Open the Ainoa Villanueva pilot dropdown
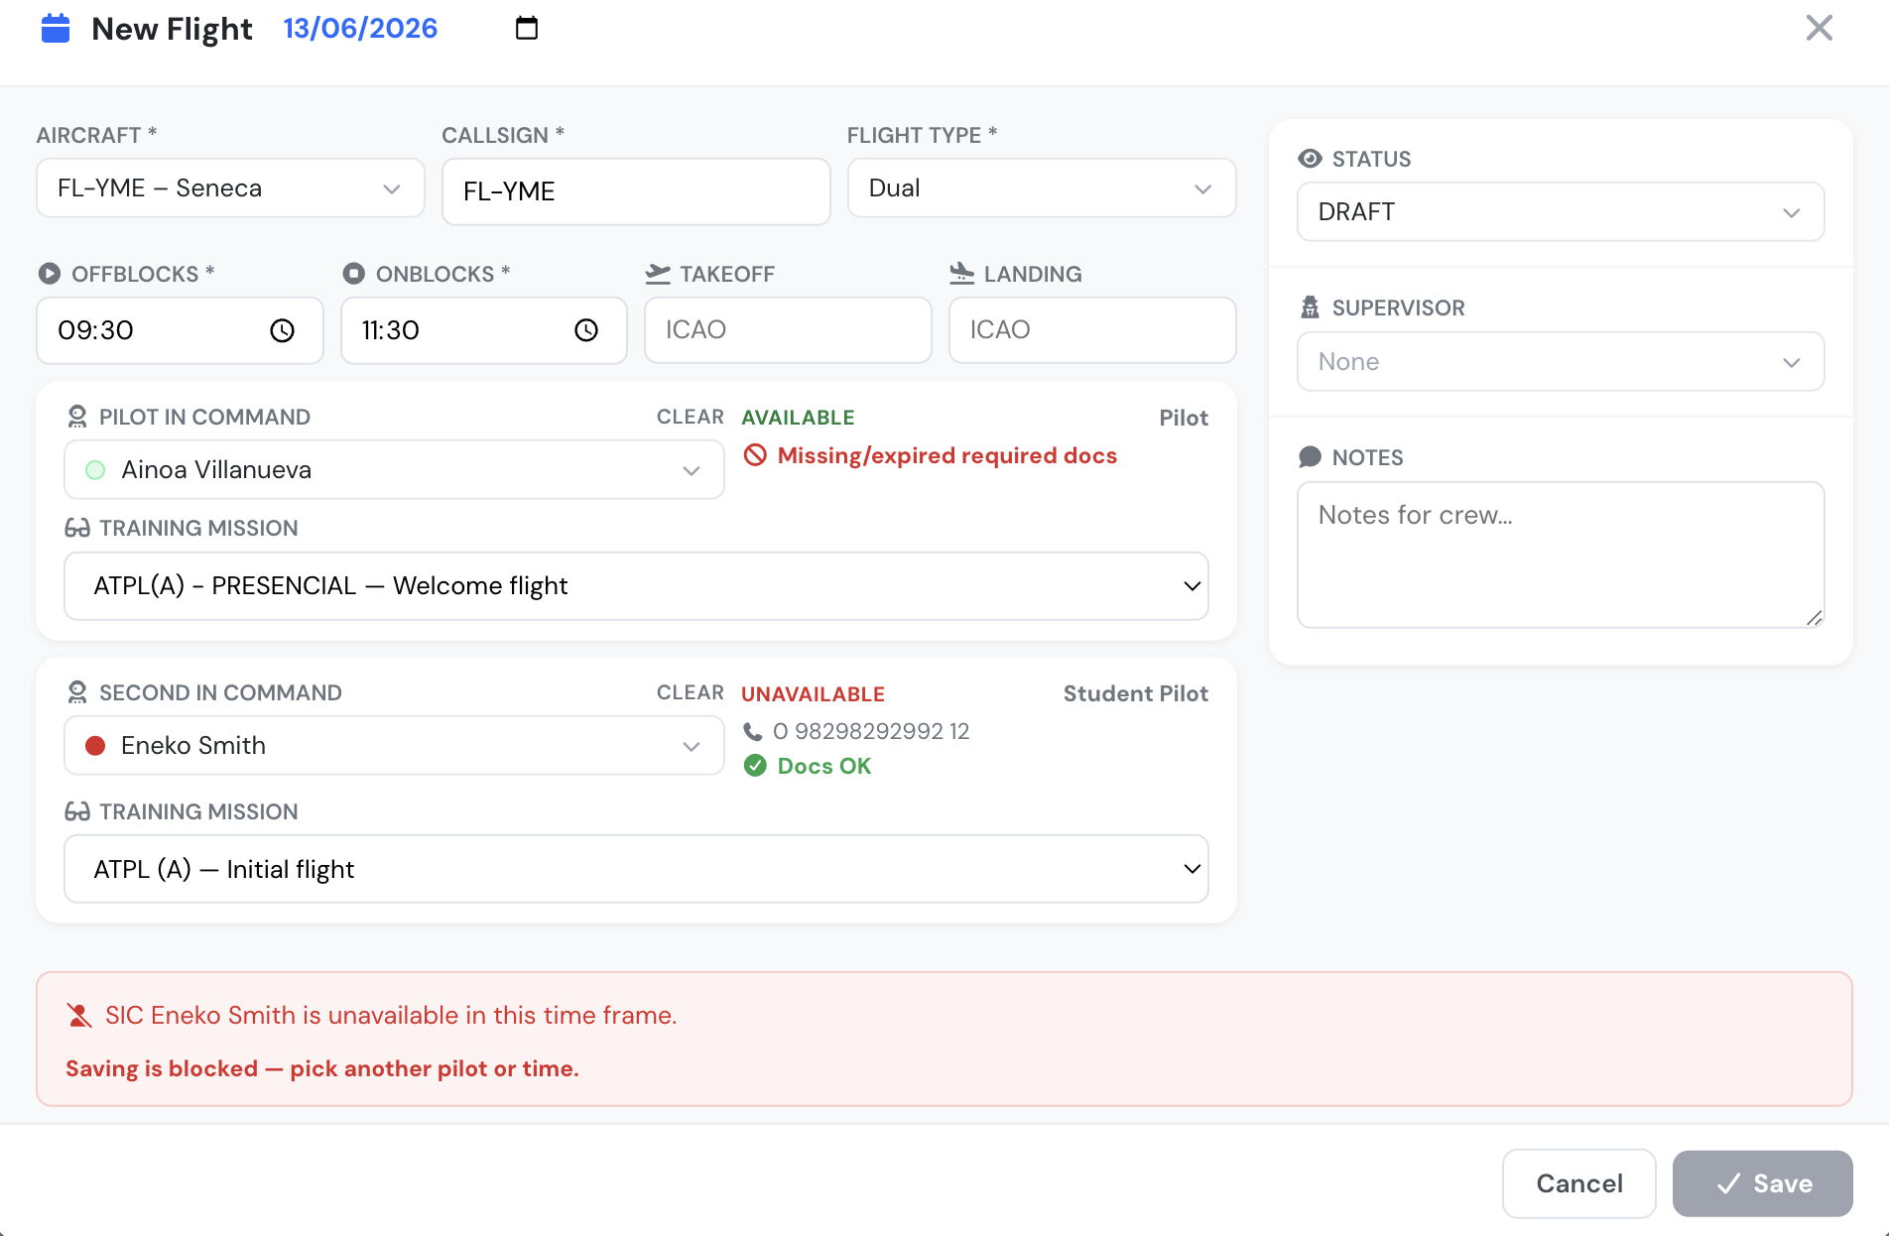 click(394, 470)
